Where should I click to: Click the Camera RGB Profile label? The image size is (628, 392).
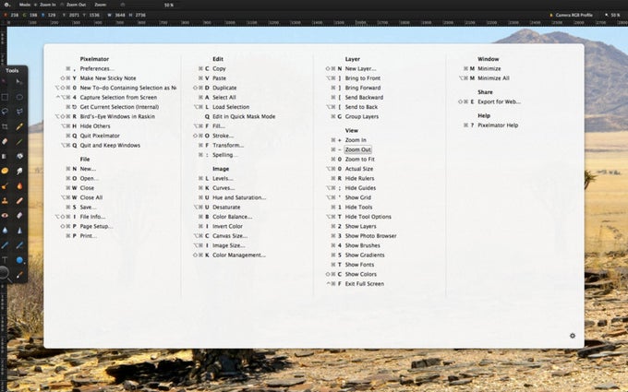coord(574,15)
